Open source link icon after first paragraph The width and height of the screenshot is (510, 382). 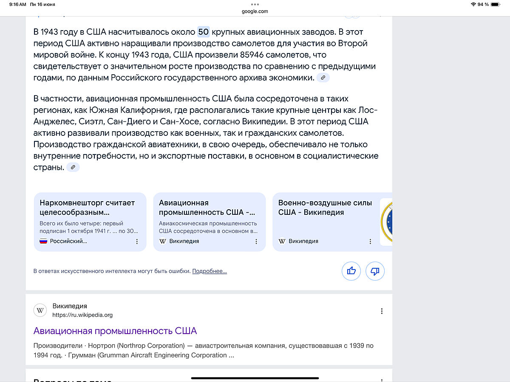323,78
